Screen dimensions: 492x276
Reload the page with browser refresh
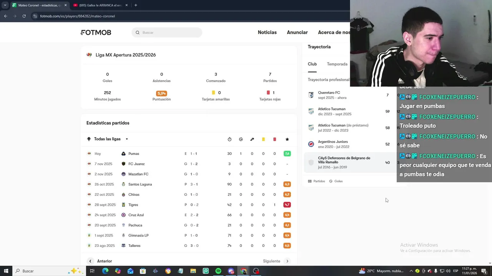click(24, 16)
